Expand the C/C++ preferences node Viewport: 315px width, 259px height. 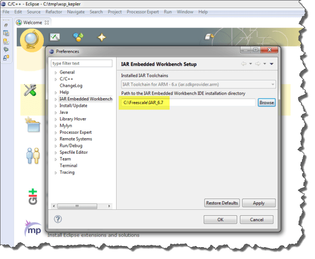[x=56, y=79]
